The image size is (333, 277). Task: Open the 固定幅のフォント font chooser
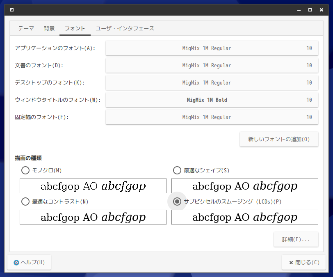point(212,117)
